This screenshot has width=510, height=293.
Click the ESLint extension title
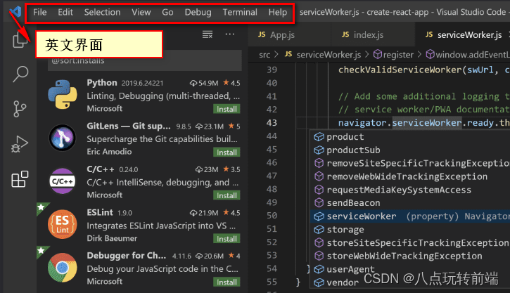pyautogui.click(x=100, y=212)
